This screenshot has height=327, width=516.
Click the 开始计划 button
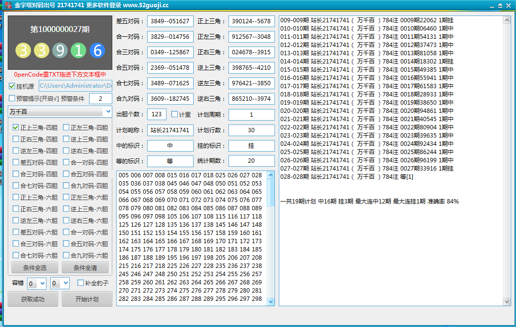click(x=87, y=299)
